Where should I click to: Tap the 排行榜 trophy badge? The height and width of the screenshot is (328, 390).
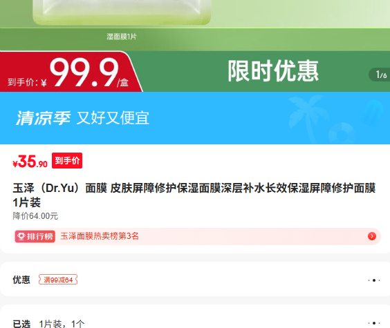pyautogui.click(x=35, y=236)
